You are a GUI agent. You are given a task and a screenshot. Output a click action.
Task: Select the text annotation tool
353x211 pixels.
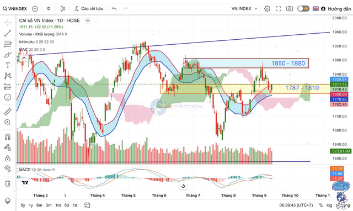click(8, 65)
